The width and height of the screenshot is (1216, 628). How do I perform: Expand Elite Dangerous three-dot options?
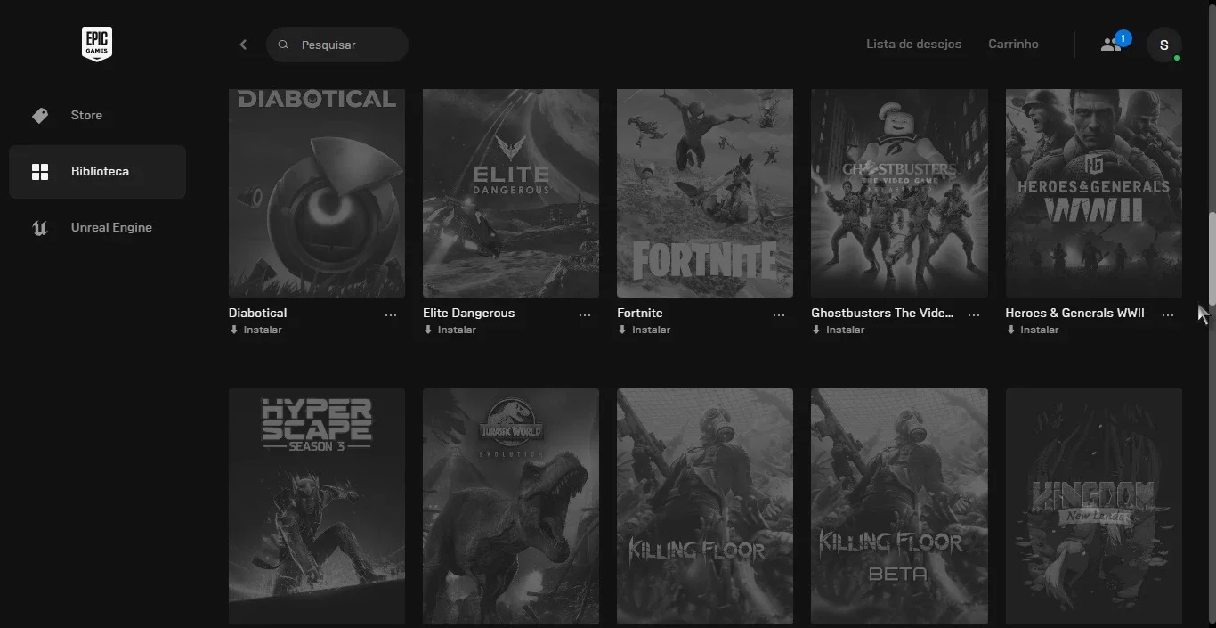coord(585,314)
